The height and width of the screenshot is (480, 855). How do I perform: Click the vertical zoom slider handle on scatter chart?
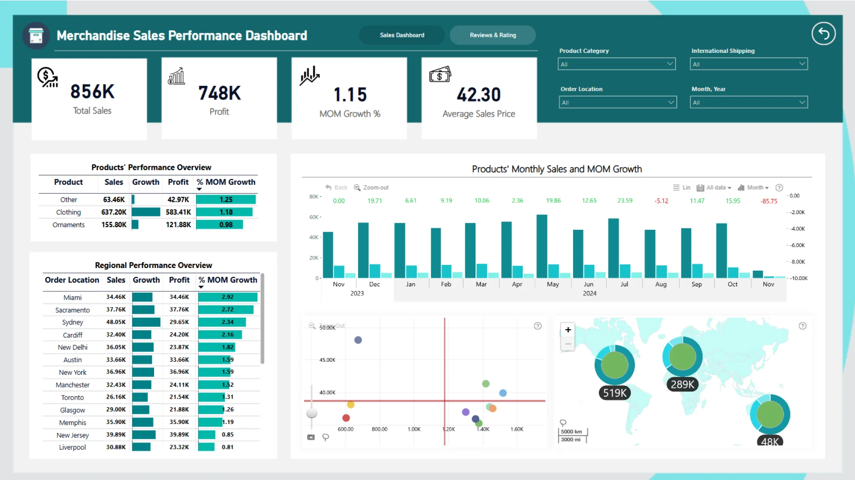[x=312, y=412]
